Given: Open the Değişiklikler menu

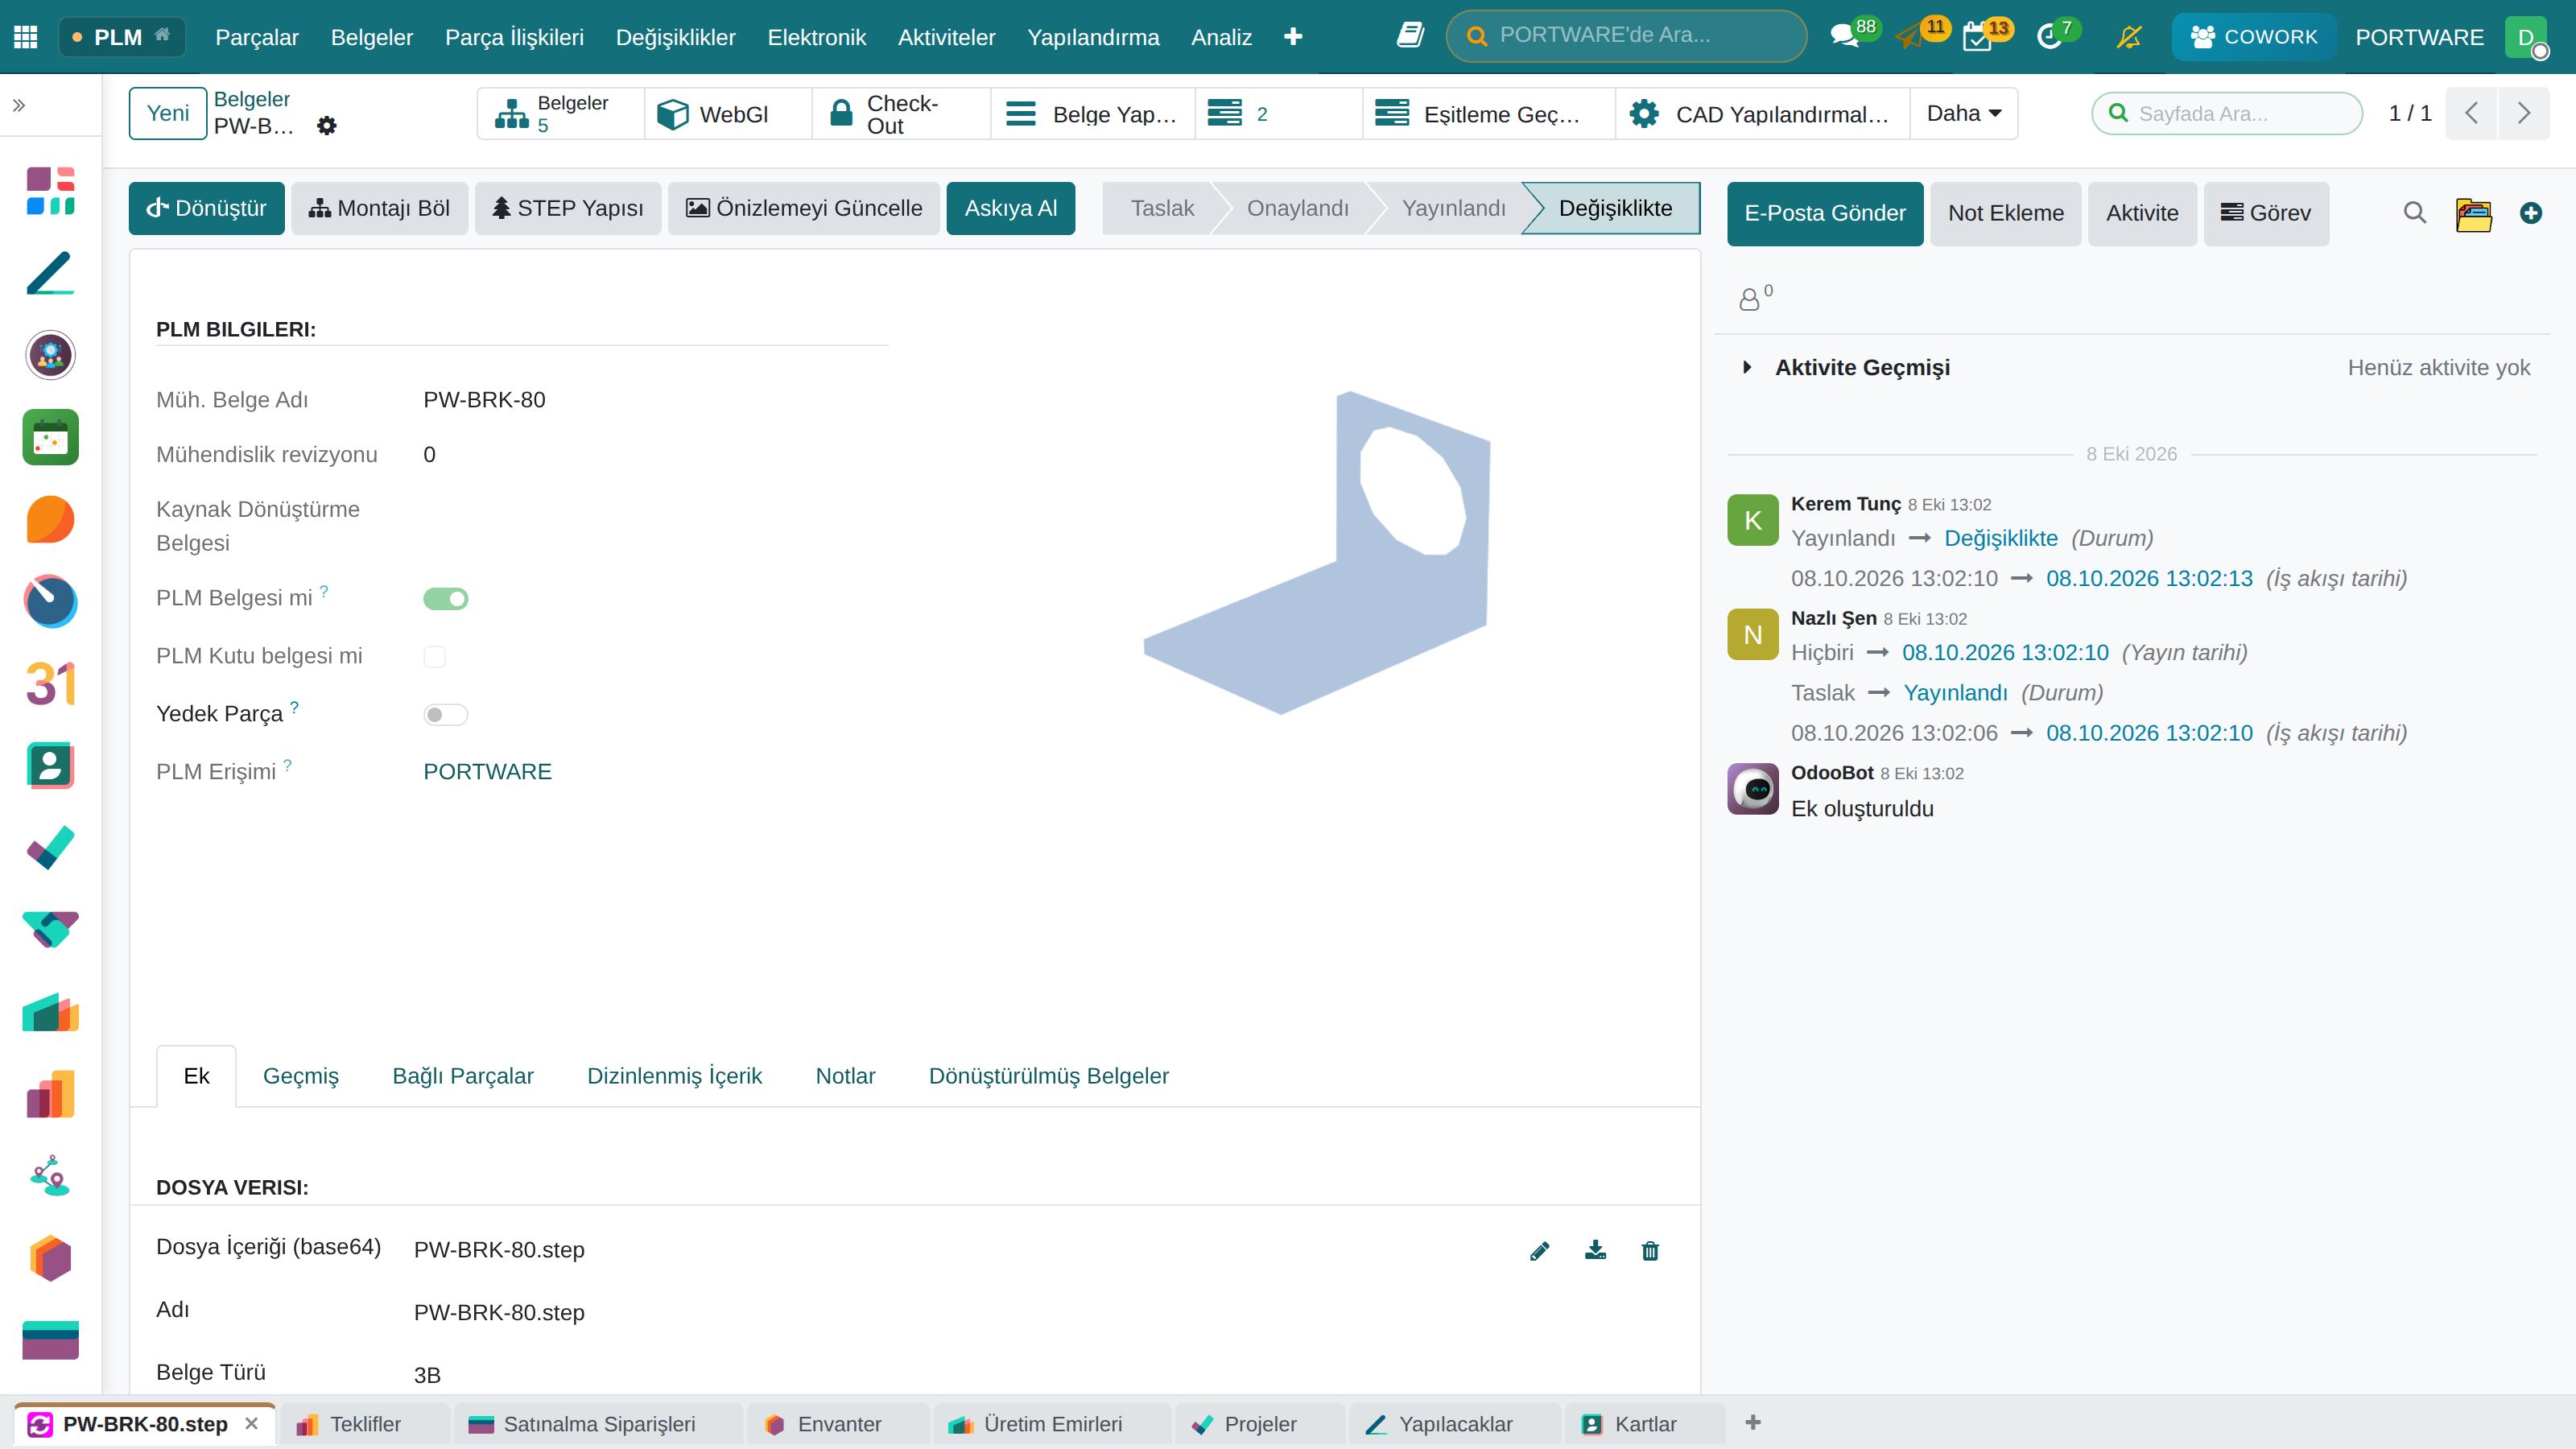Looking at the screenshot, I should coord(675,37).
